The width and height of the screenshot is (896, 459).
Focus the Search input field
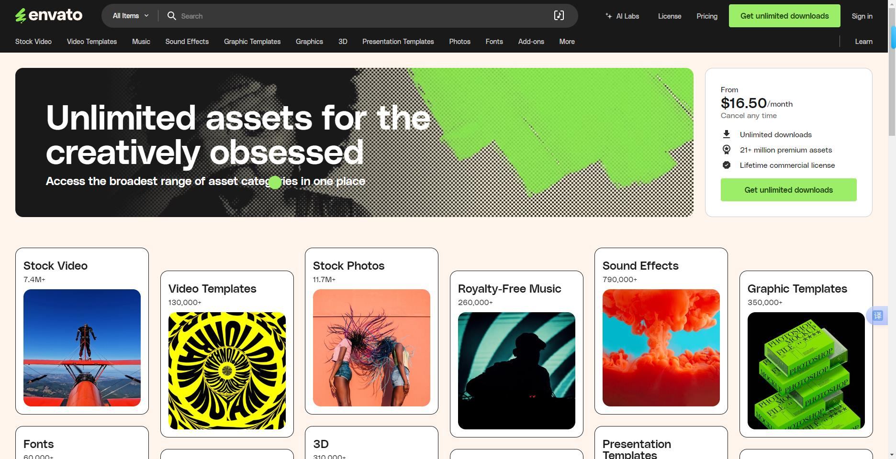pyautogui.click(x=364, y=16)
